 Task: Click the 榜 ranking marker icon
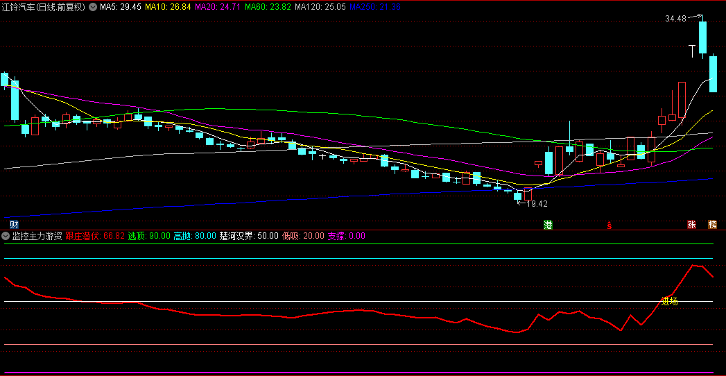[x=712, y=225]
